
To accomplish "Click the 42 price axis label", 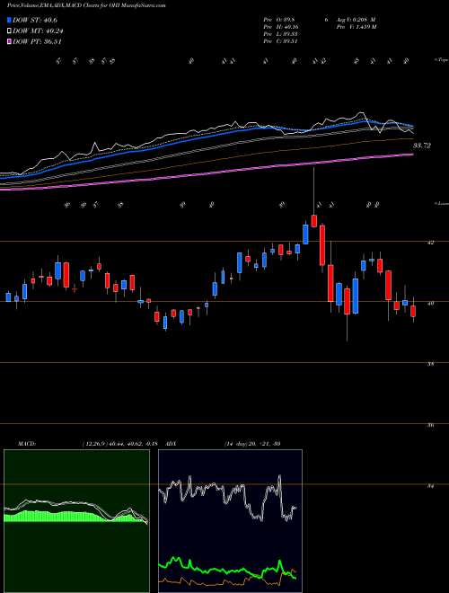I will 432,243.
